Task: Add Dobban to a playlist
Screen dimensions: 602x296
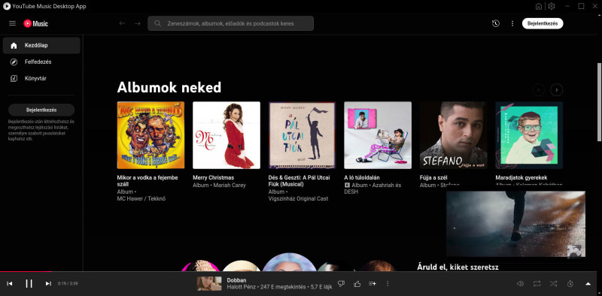Action: tap(372, 283)
